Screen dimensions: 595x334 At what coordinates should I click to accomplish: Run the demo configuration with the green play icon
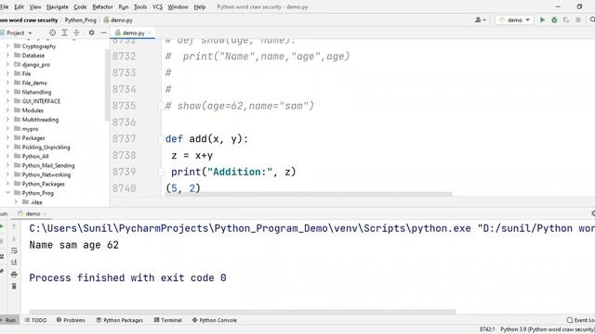tap(542, 19)
